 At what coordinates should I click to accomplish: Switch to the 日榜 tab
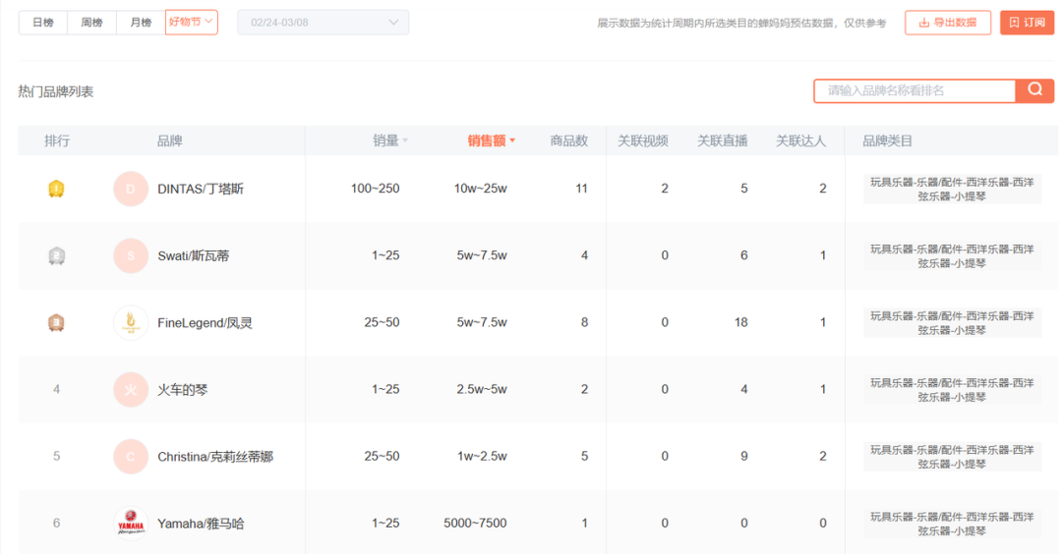(x=42, y=23)
